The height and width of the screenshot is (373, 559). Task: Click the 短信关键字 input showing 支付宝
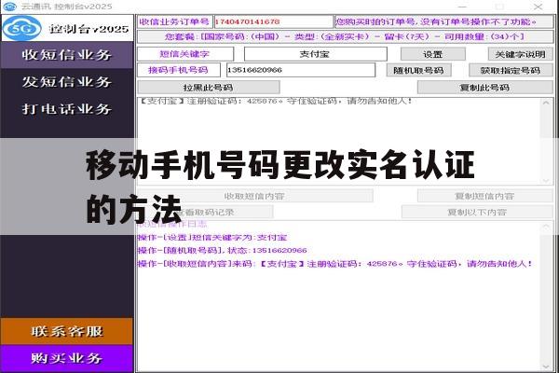pyautogui.click(x=316, y=54)
